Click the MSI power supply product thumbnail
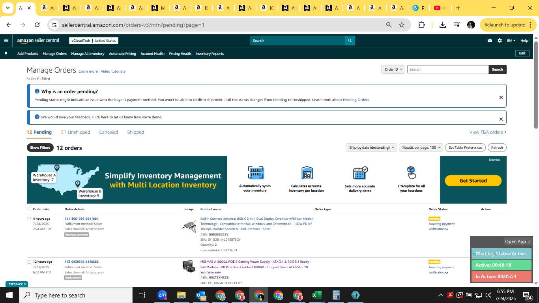 189,266
